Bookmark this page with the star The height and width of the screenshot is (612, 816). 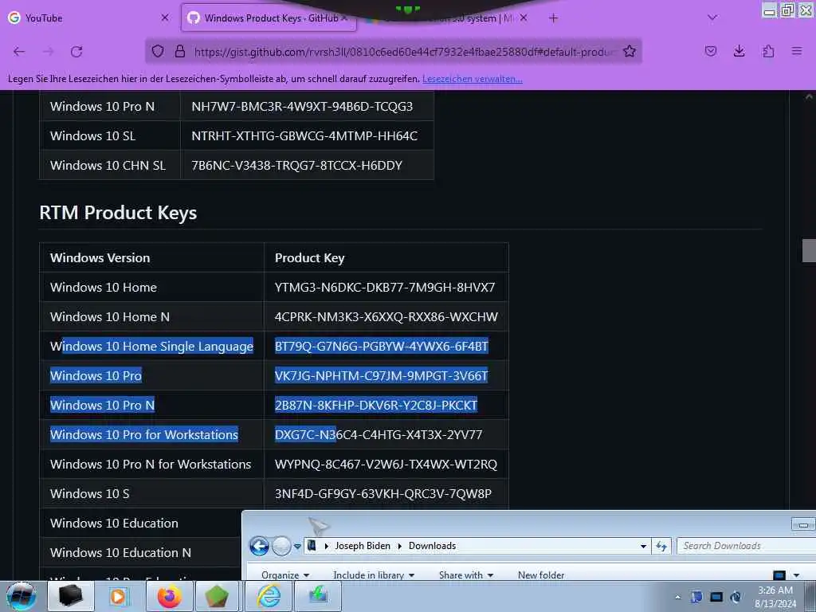click(x=630, y=51)
